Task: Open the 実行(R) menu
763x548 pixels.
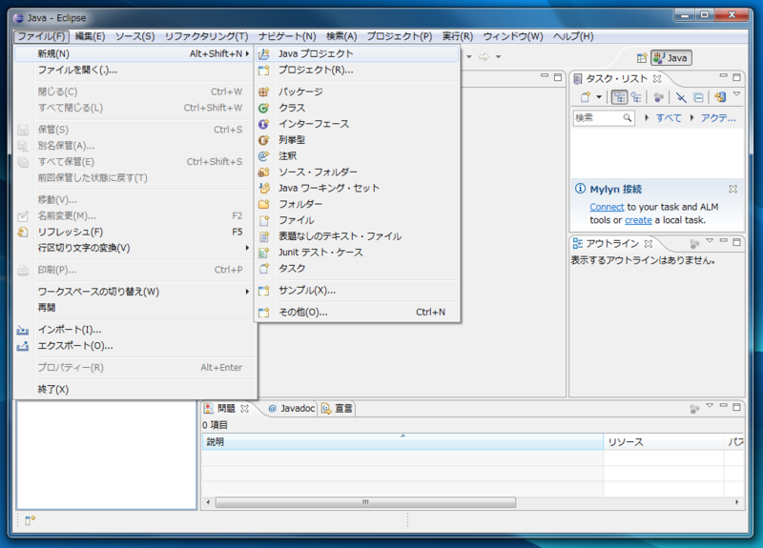Action: (x=458, y=36)
